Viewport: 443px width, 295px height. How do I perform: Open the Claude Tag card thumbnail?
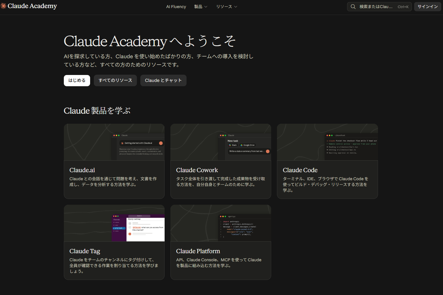[114, 223]
